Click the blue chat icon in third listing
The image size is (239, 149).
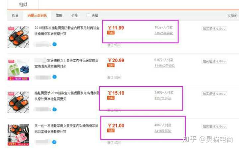54,110
